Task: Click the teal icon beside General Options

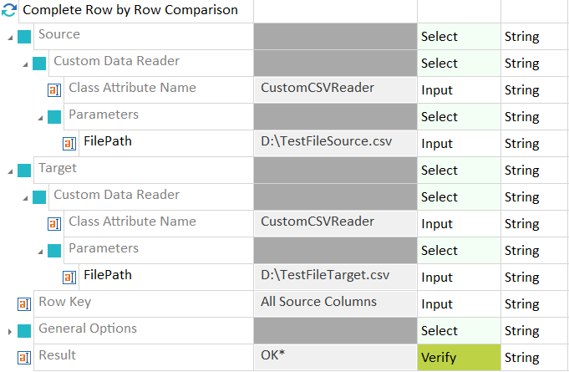Action: [24, 331]
